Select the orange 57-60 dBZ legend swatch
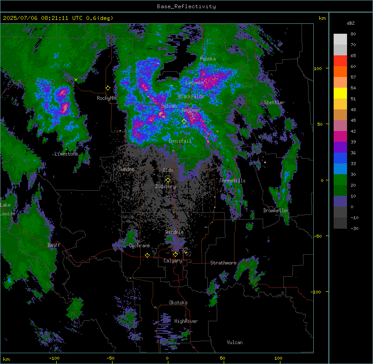This screenshot has width=373, height=364. [x=340, y=71]
